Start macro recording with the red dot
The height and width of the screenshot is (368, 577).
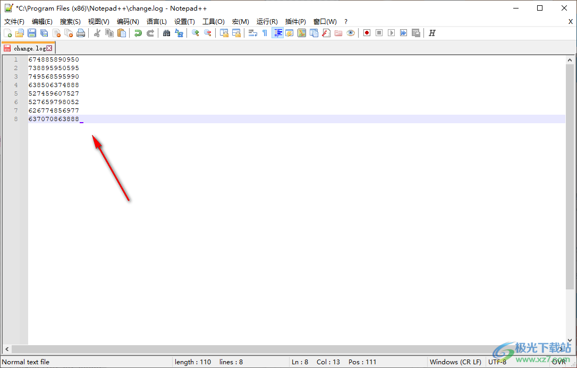pyautogui.click(x=367, y=33)
